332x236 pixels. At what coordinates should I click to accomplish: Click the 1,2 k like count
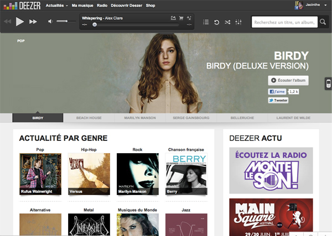click(x=294, y=92)
